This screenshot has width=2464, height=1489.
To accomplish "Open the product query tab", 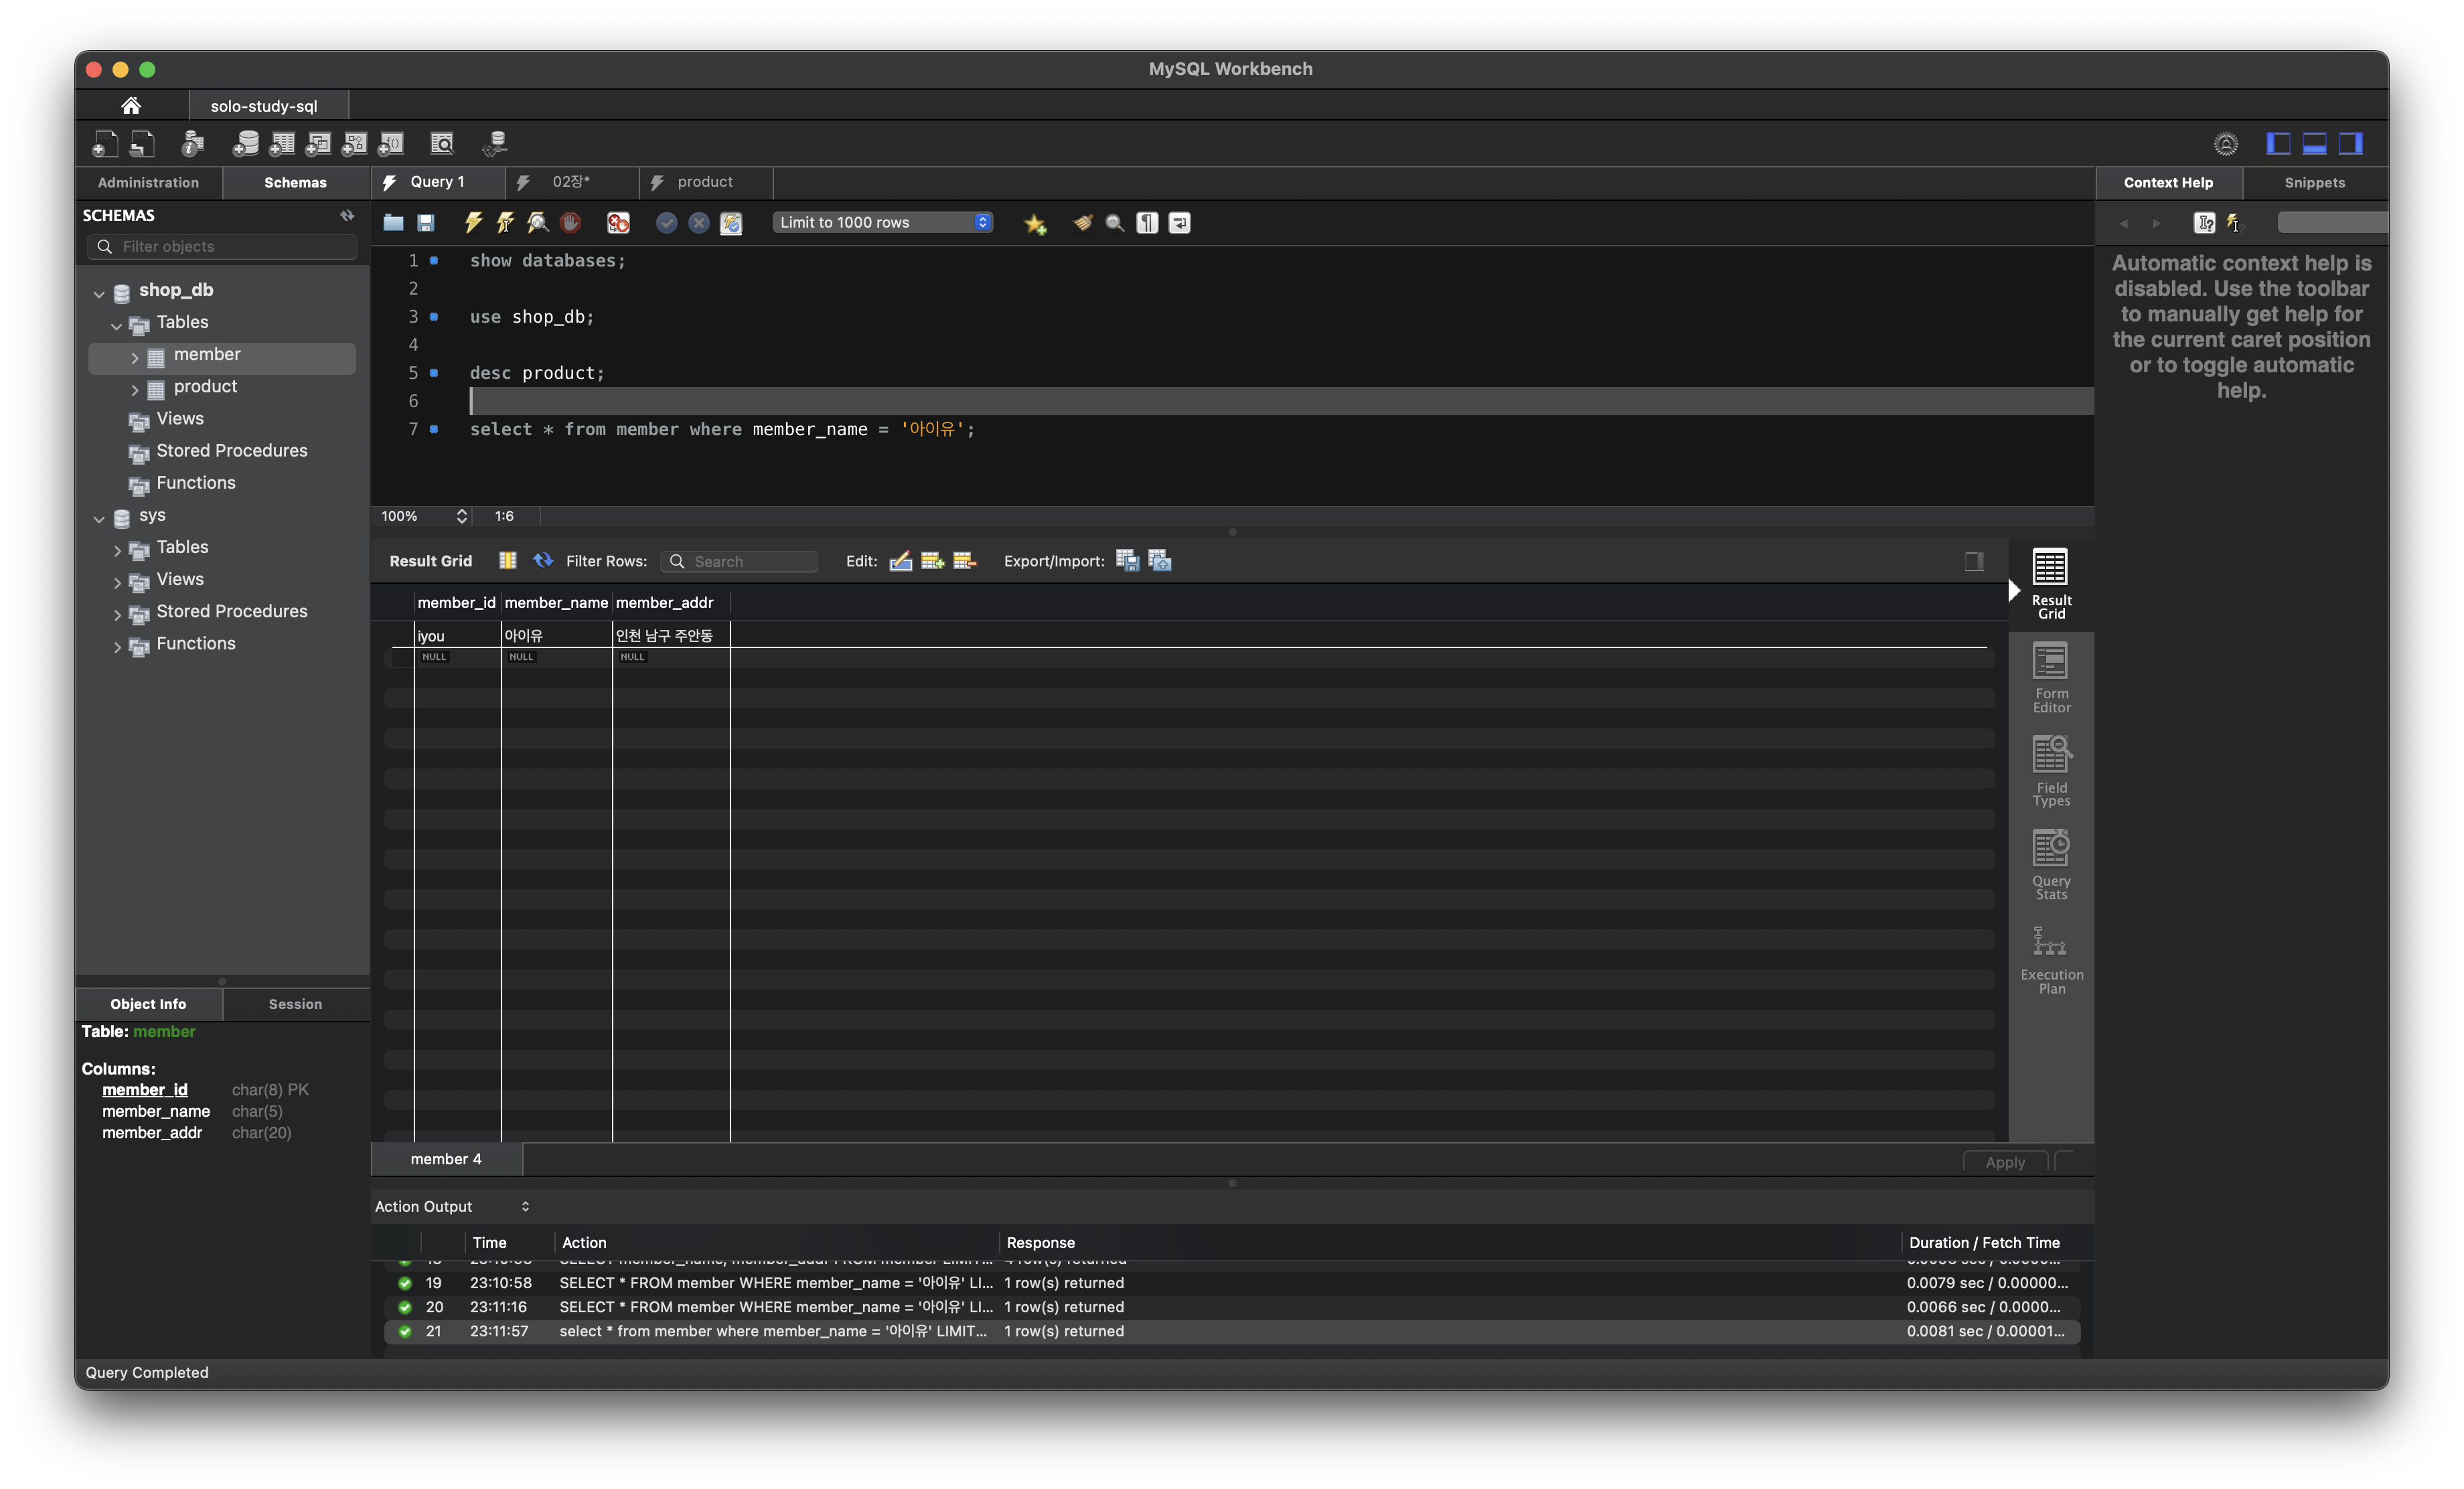I will point(704,182).
